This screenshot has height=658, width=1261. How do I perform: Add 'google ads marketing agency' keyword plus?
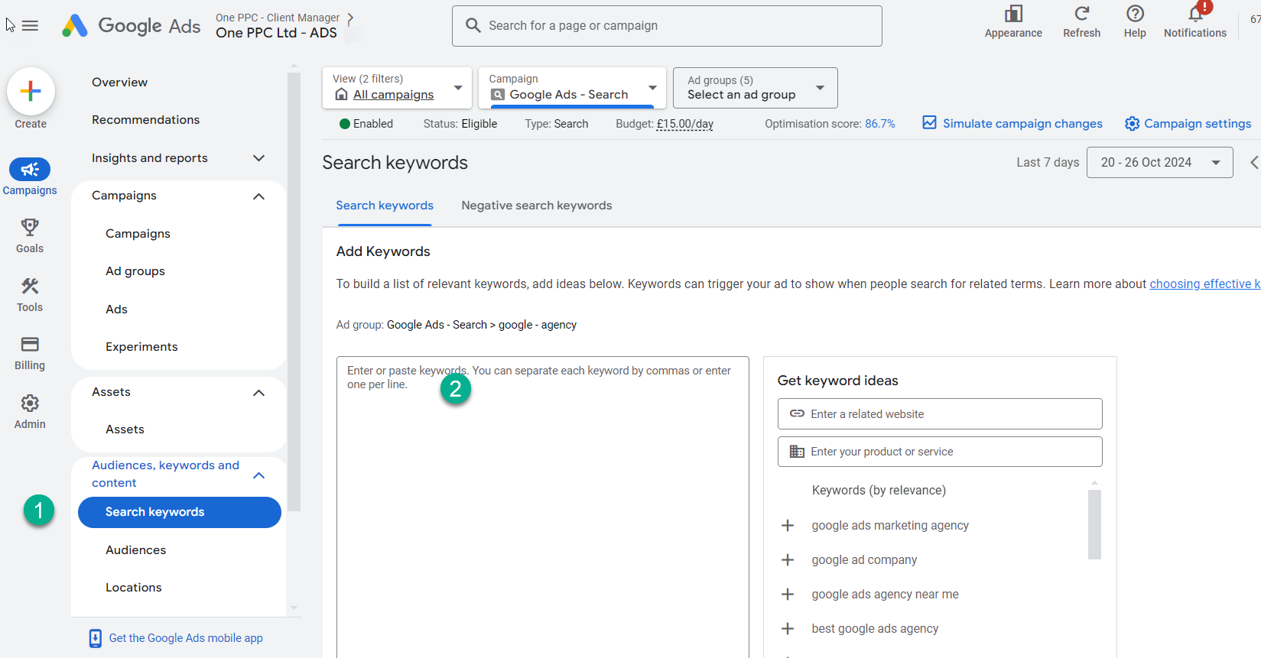788,526
